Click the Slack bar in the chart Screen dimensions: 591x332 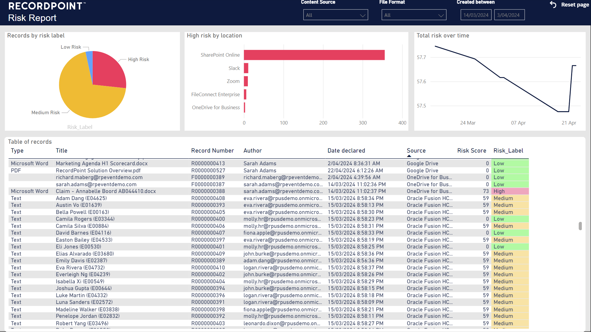pyautogui.click(x=246, y=68)
